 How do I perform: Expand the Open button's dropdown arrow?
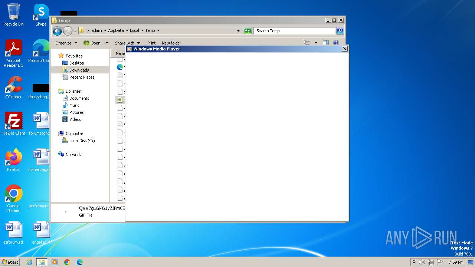tap(107, 43)
